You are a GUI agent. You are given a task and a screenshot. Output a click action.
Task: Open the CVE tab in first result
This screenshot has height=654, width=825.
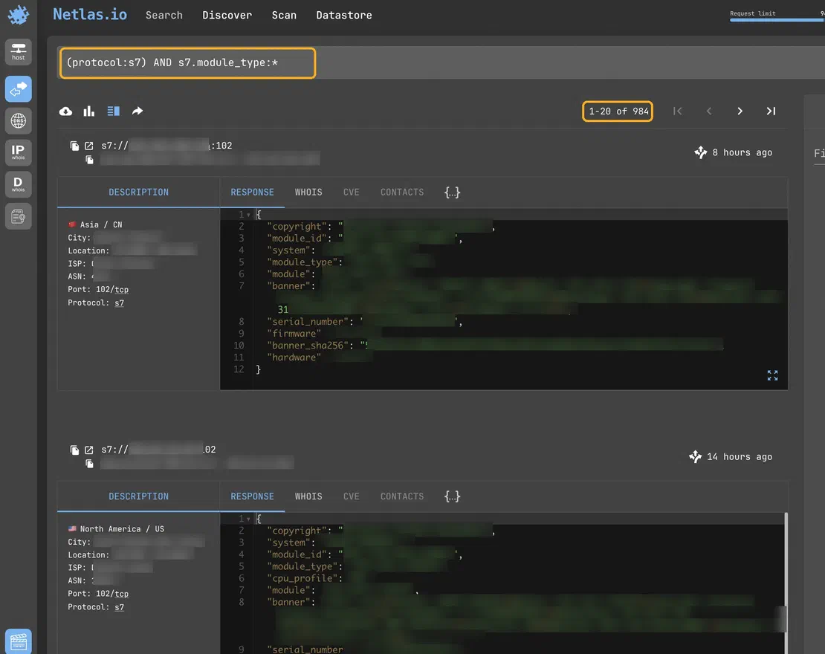coord(352,192)
